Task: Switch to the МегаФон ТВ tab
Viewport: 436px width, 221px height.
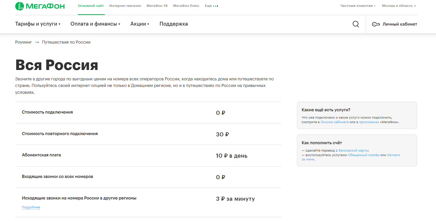Action: pos(157,6)
